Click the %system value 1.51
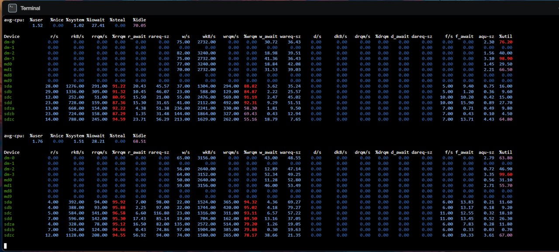The image size is (559, 252). [x=79, y=141]
